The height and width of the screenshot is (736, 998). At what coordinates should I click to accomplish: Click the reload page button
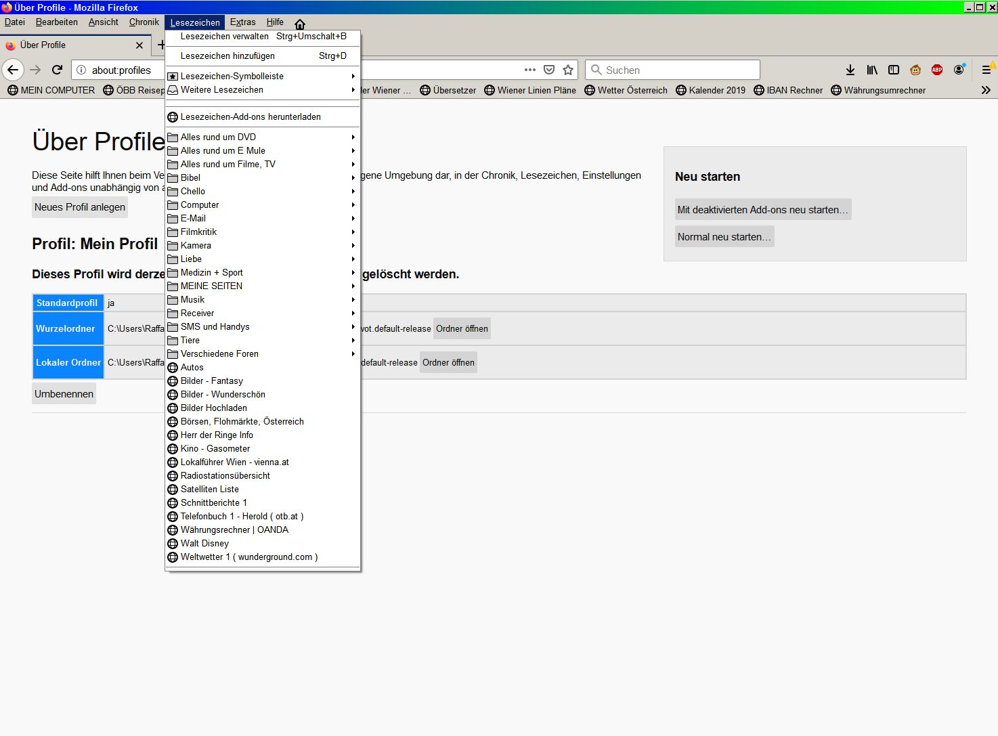(57, 69)
